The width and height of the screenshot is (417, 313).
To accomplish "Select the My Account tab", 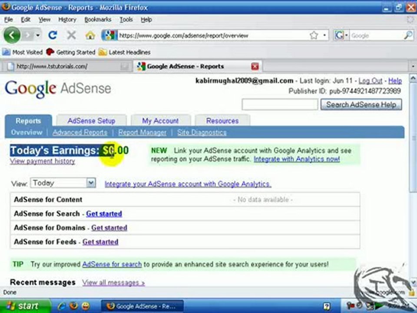I will point(160,121).
